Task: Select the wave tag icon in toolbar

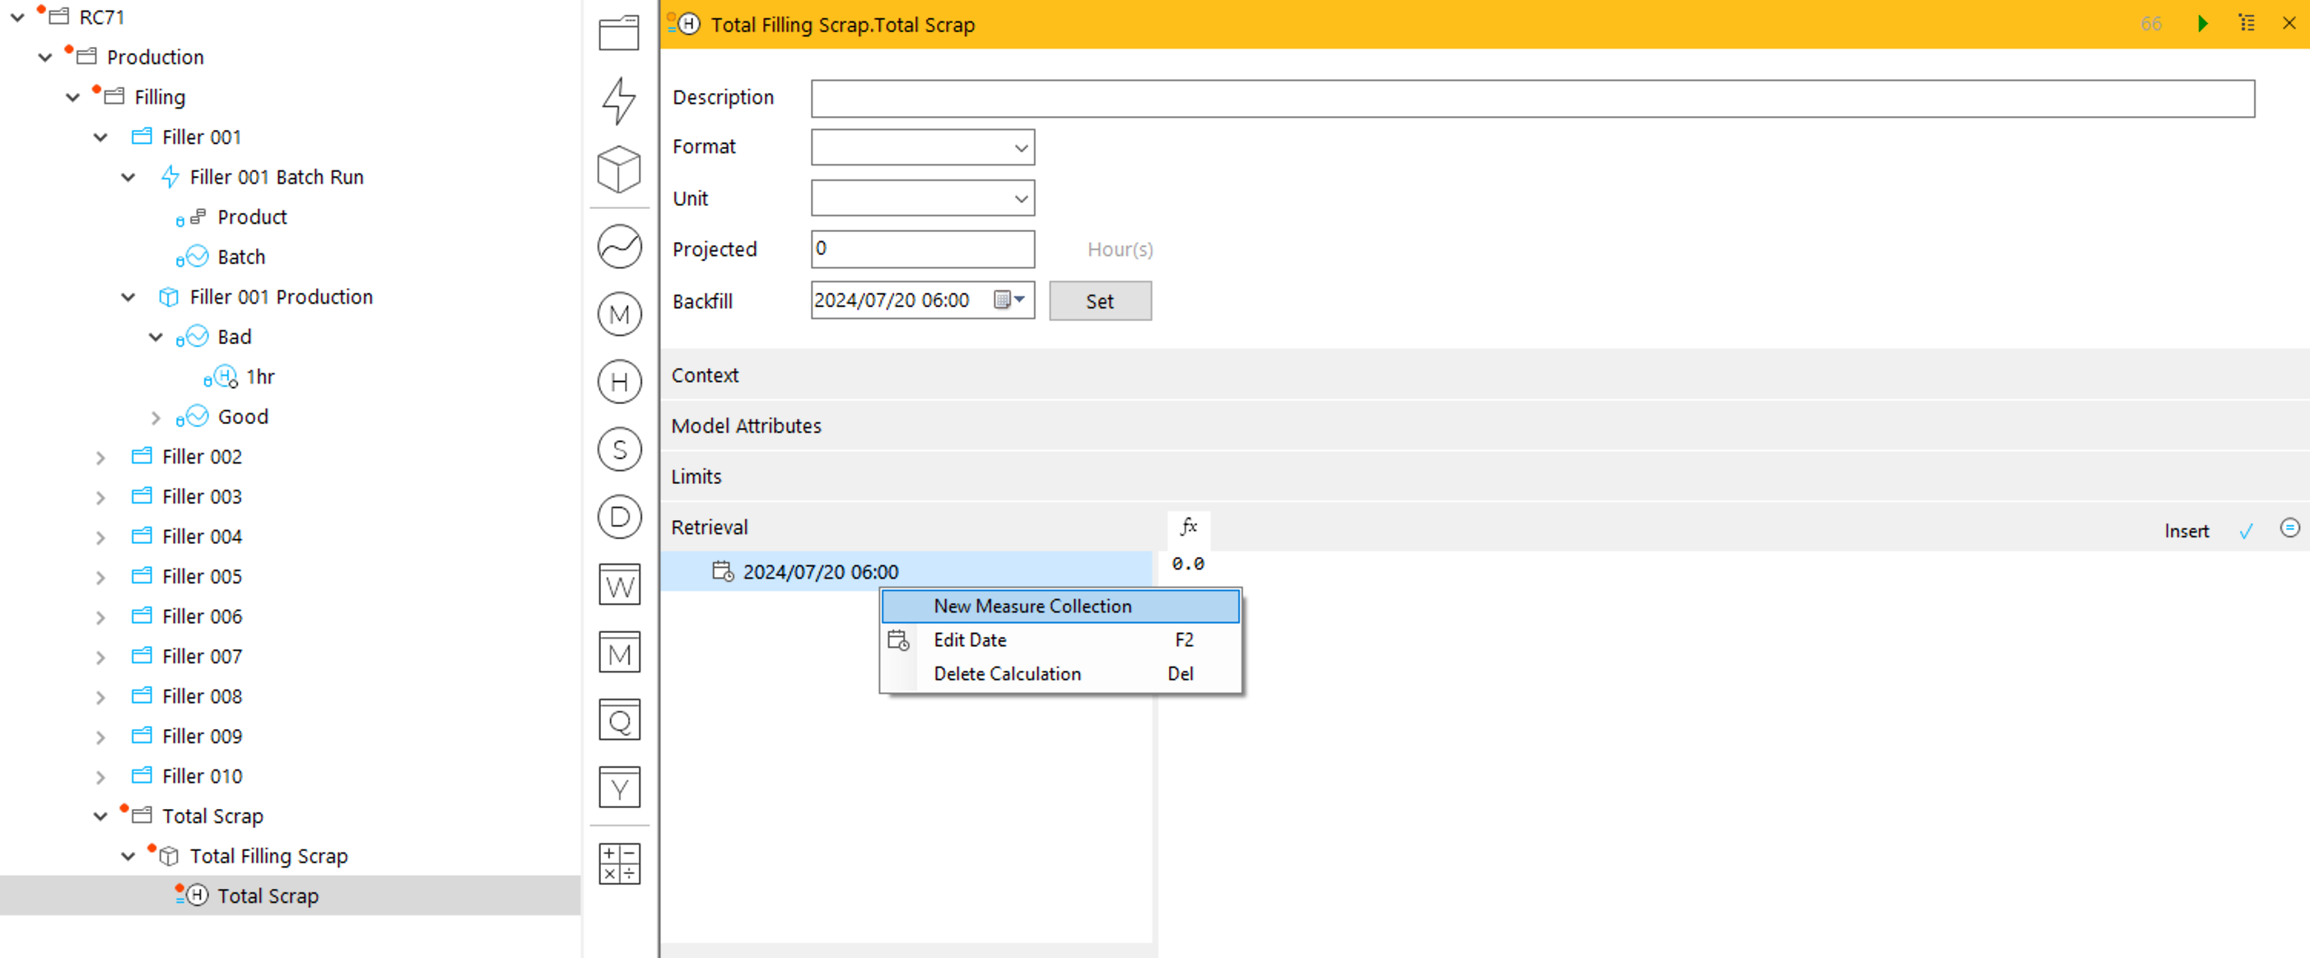Action: 619,246
